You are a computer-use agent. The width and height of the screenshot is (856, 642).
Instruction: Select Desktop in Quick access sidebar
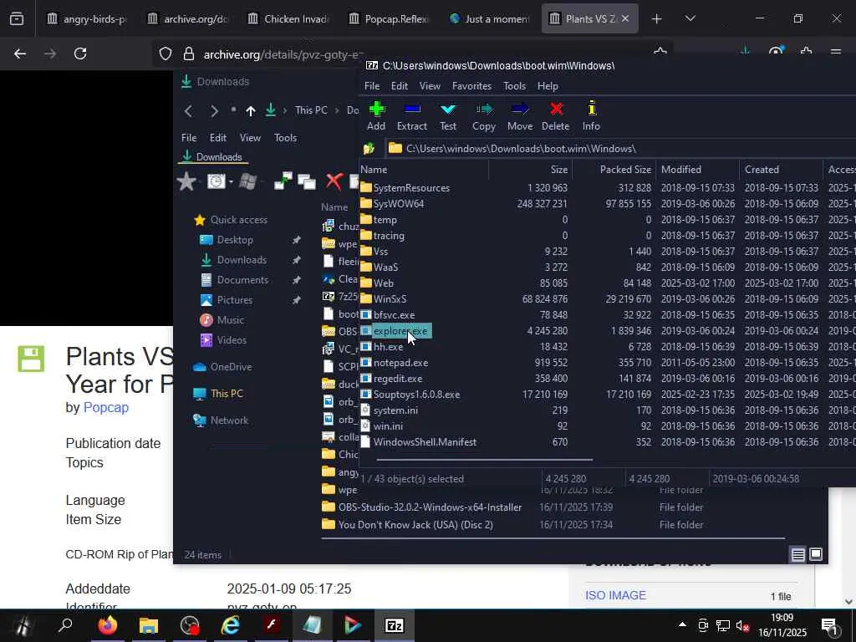(235, 240)
